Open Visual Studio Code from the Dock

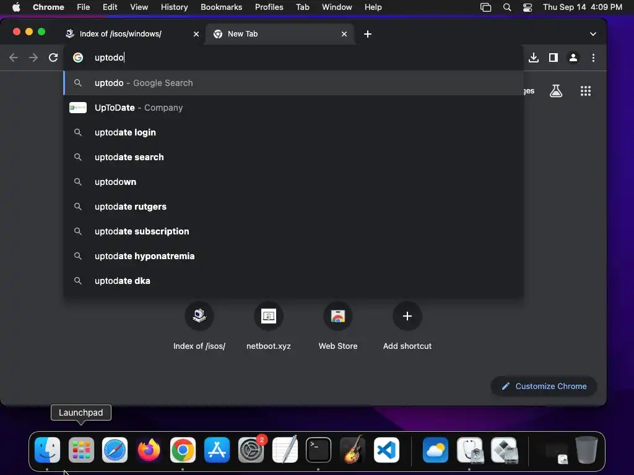(386, 450)
